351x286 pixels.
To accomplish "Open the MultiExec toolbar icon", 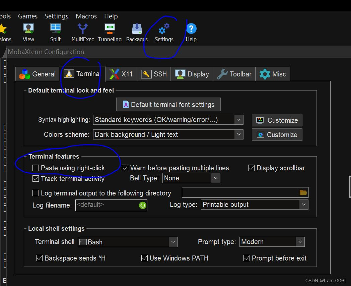I will [x=83, y=33].
